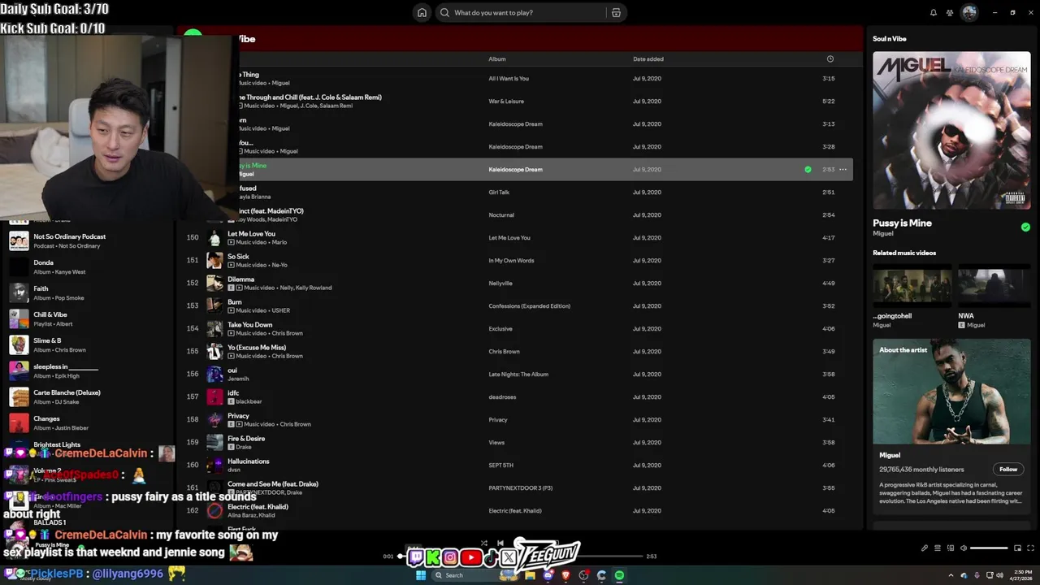Open the play queue
Screen dimensions: 1040x585
pyautogui.click(x=938, y=548)
